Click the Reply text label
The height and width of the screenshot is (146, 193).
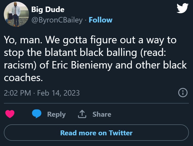coord(56,114)
